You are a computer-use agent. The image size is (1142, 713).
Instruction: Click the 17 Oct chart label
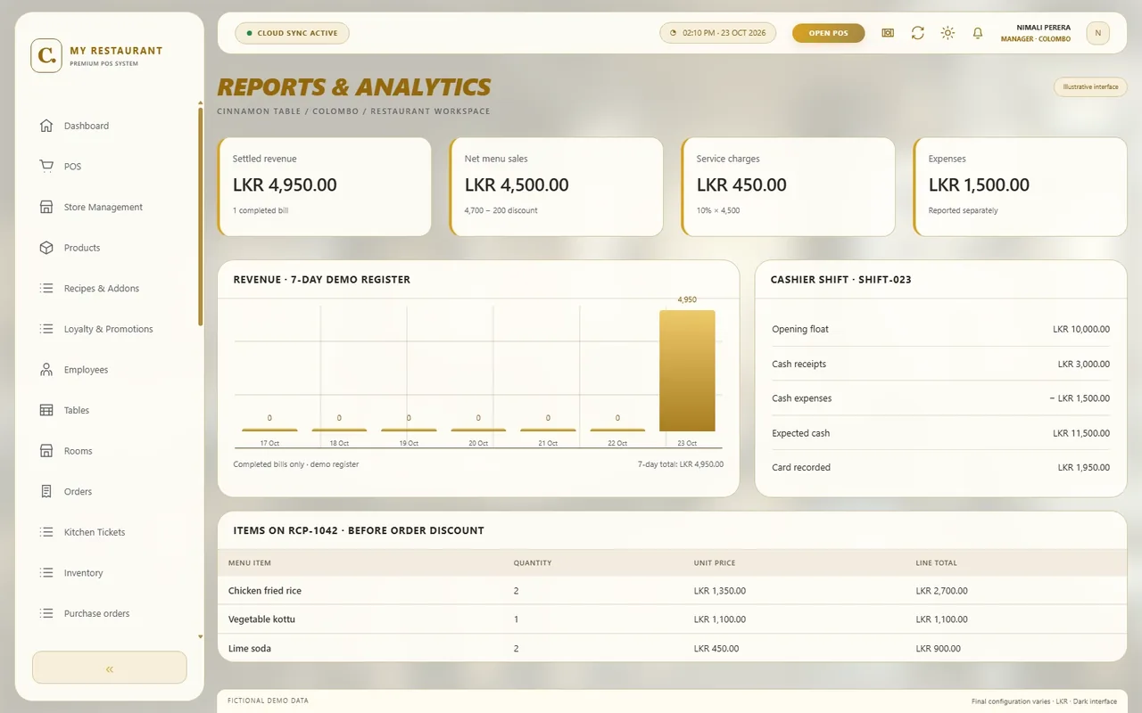coord(269,443)
